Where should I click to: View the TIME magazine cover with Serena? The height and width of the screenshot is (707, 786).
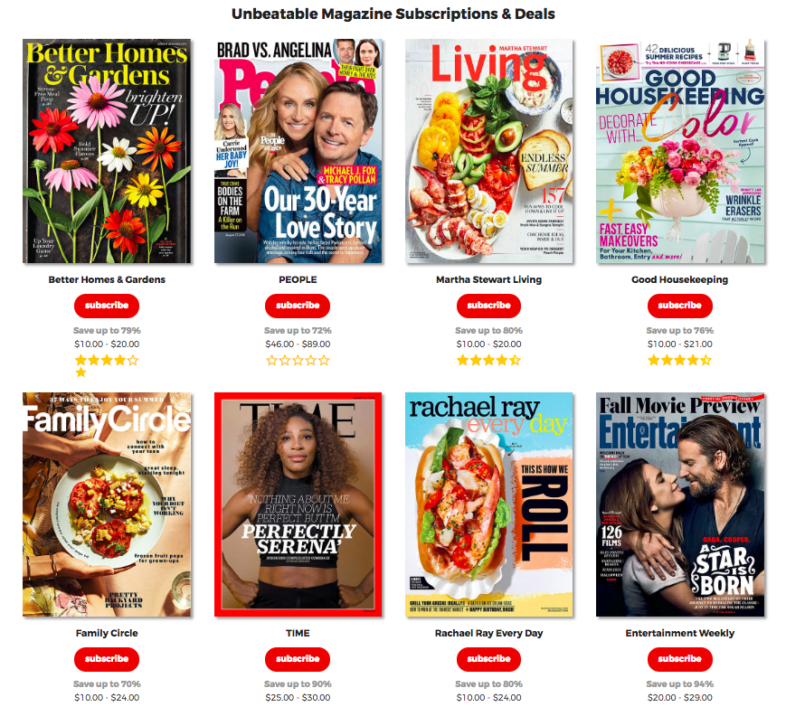tap(298, 504)
